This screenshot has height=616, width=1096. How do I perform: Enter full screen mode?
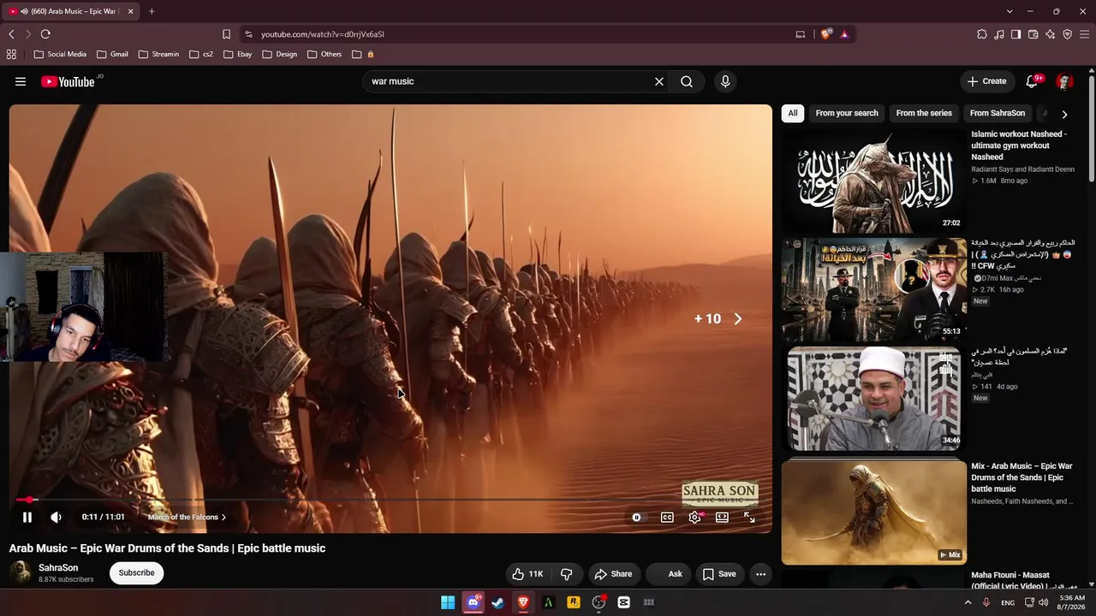coord(749,517)
